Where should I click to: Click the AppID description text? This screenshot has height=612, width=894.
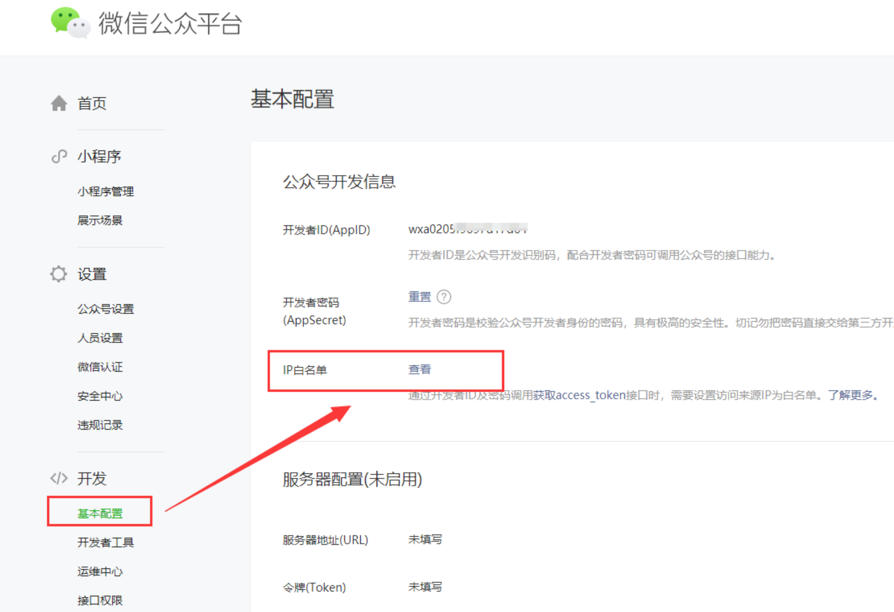click(x=592, y=255)
